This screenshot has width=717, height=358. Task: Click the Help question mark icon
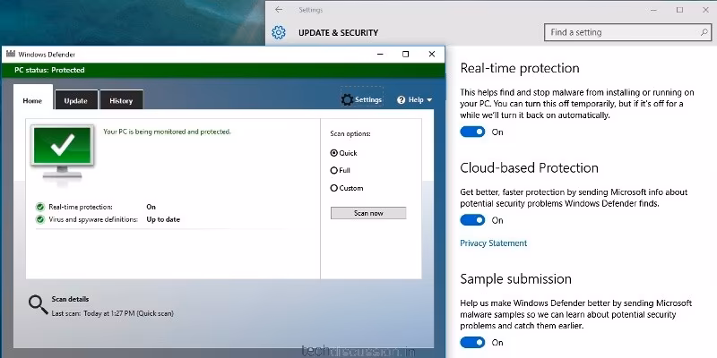[x=402, y=99]
